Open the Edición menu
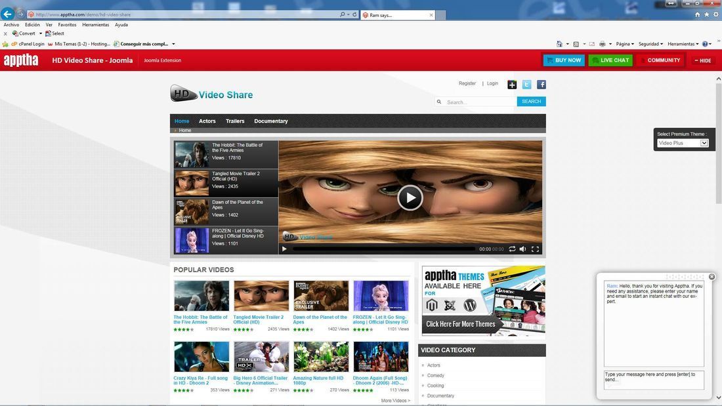This screenshot has width=722, height=406. pos(32,25)
